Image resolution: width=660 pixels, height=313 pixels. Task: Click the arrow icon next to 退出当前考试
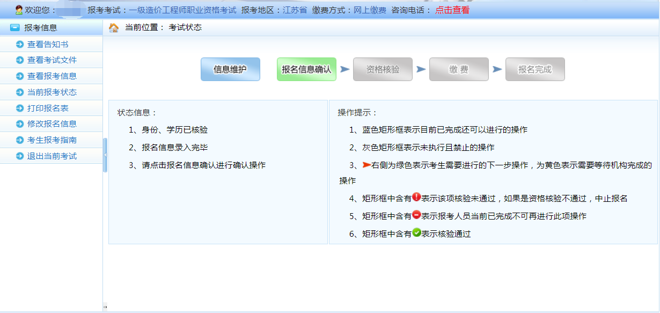point(20,156)
